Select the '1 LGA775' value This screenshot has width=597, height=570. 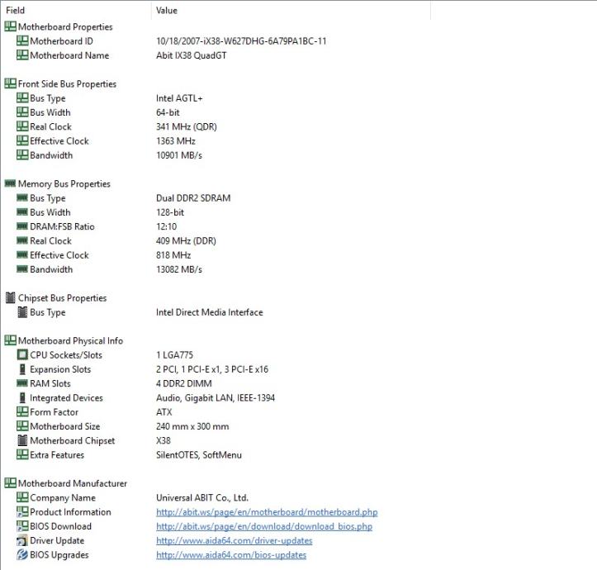174,355
